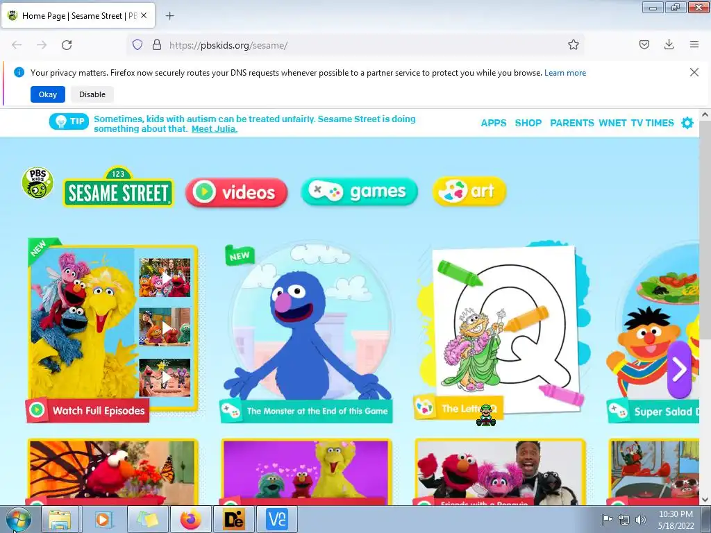Open the APPS menu link

[494, 123]
